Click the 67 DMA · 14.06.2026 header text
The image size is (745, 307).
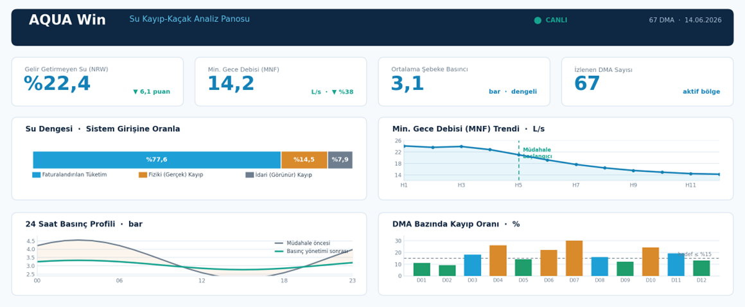tap(685, 21)
